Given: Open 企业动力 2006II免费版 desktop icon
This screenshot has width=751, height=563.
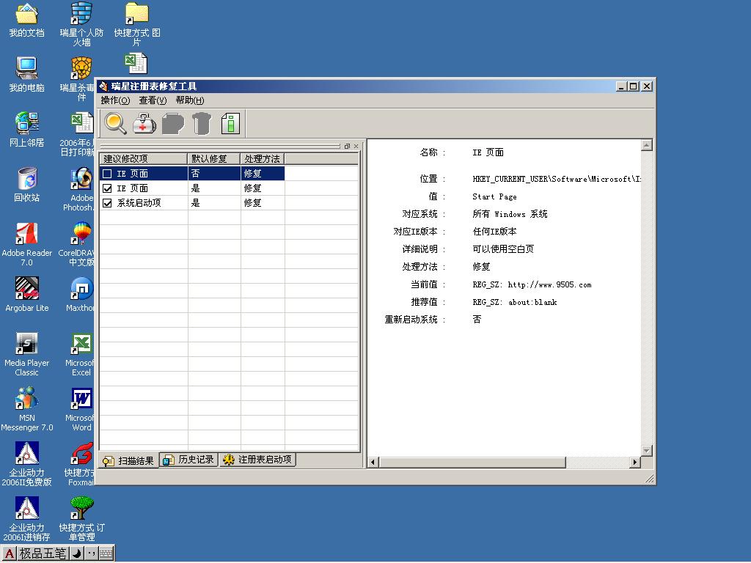Looking at the screenshot, I should pyautogui.click(x=27, y=464).
